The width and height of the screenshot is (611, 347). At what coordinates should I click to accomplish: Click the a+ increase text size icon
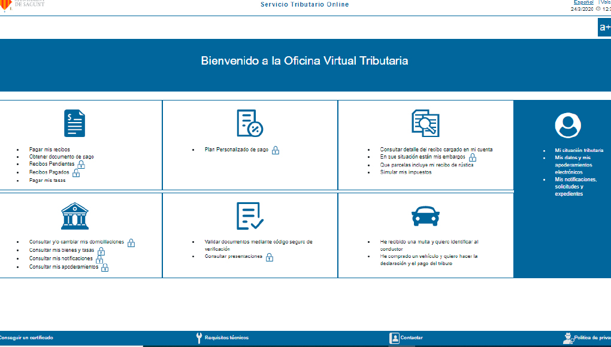point(604,27)
